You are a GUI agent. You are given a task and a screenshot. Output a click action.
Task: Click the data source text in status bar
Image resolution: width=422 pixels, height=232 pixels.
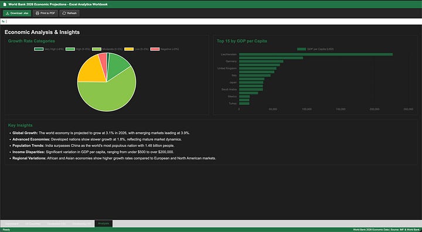click(x=386, y=230)
